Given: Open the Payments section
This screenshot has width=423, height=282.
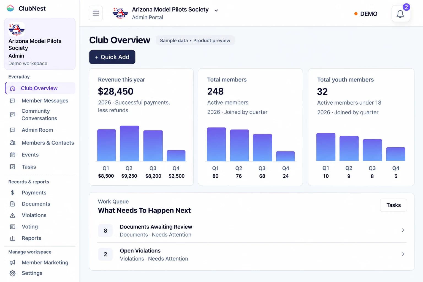Looking at the screenshot, I should click(40, 192).
